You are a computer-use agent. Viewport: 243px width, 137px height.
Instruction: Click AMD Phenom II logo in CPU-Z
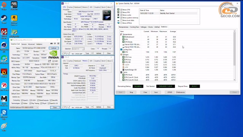point(107,15)
